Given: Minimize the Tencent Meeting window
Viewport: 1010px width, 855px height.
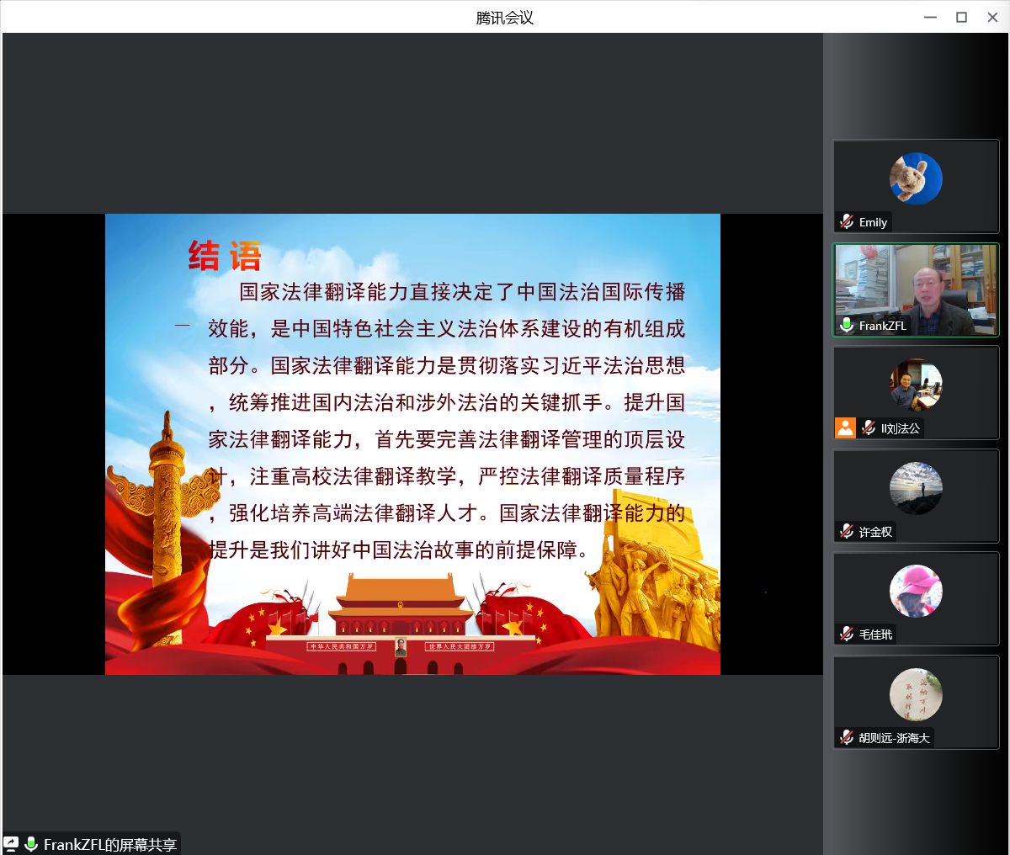Looking at the screenshot, I should (x=930, y=18).
